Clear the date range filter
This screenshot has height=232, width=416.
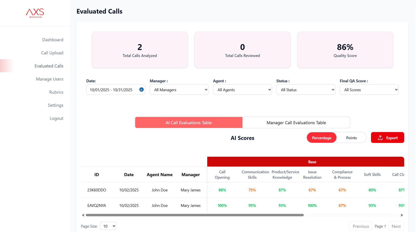[141, 90]
